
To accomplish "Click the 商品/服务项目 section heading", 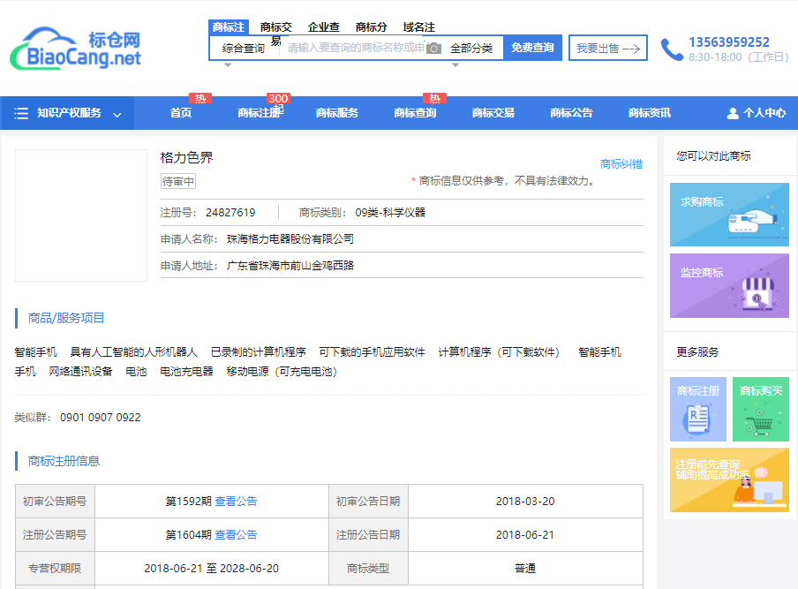I will (66, 318).
